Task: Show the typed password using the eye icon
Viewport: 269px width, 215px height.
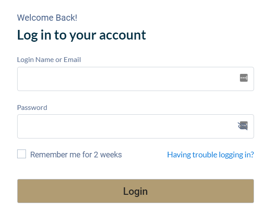Action: 243,126
